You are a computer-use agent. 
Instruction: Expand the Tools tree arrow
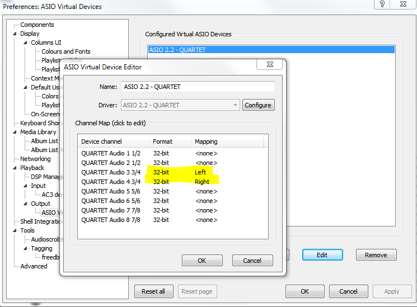click(x=16, y=230)
